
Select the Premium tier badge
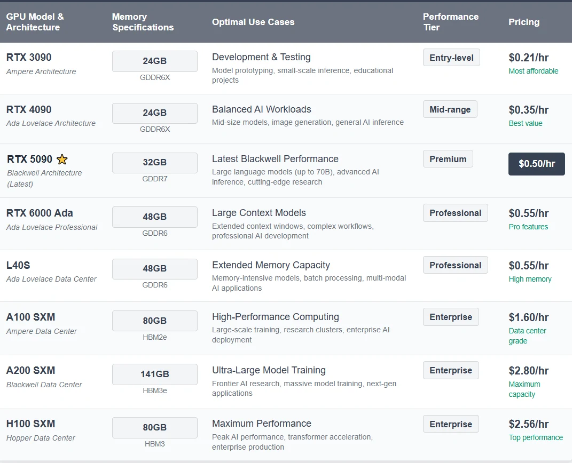pos(448,159)
